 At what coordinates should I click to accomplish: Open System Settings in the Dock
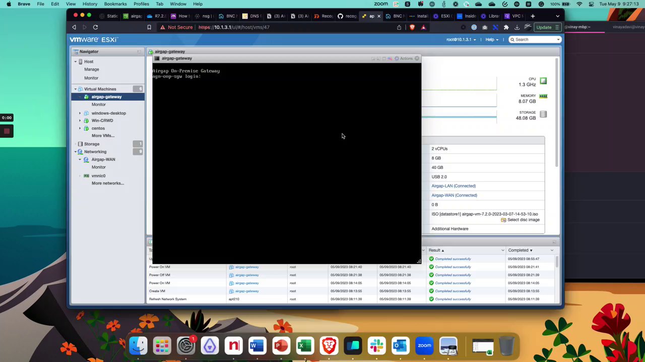[185, 345]
